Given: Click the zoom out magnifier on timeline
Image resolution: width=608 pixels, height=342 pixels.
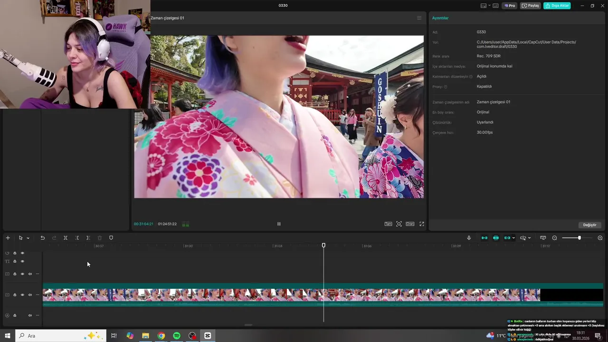Looking at the screenshot, I should tap(554, 238).
